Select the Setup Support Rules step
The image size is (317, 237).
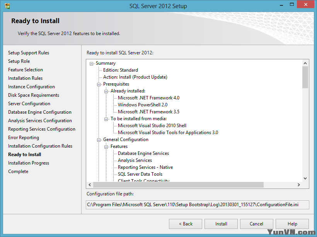point(29,53)
